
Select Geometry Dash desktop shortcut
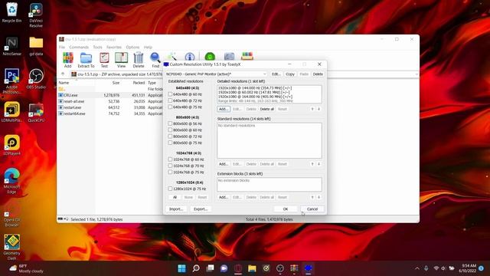[12, 247]
